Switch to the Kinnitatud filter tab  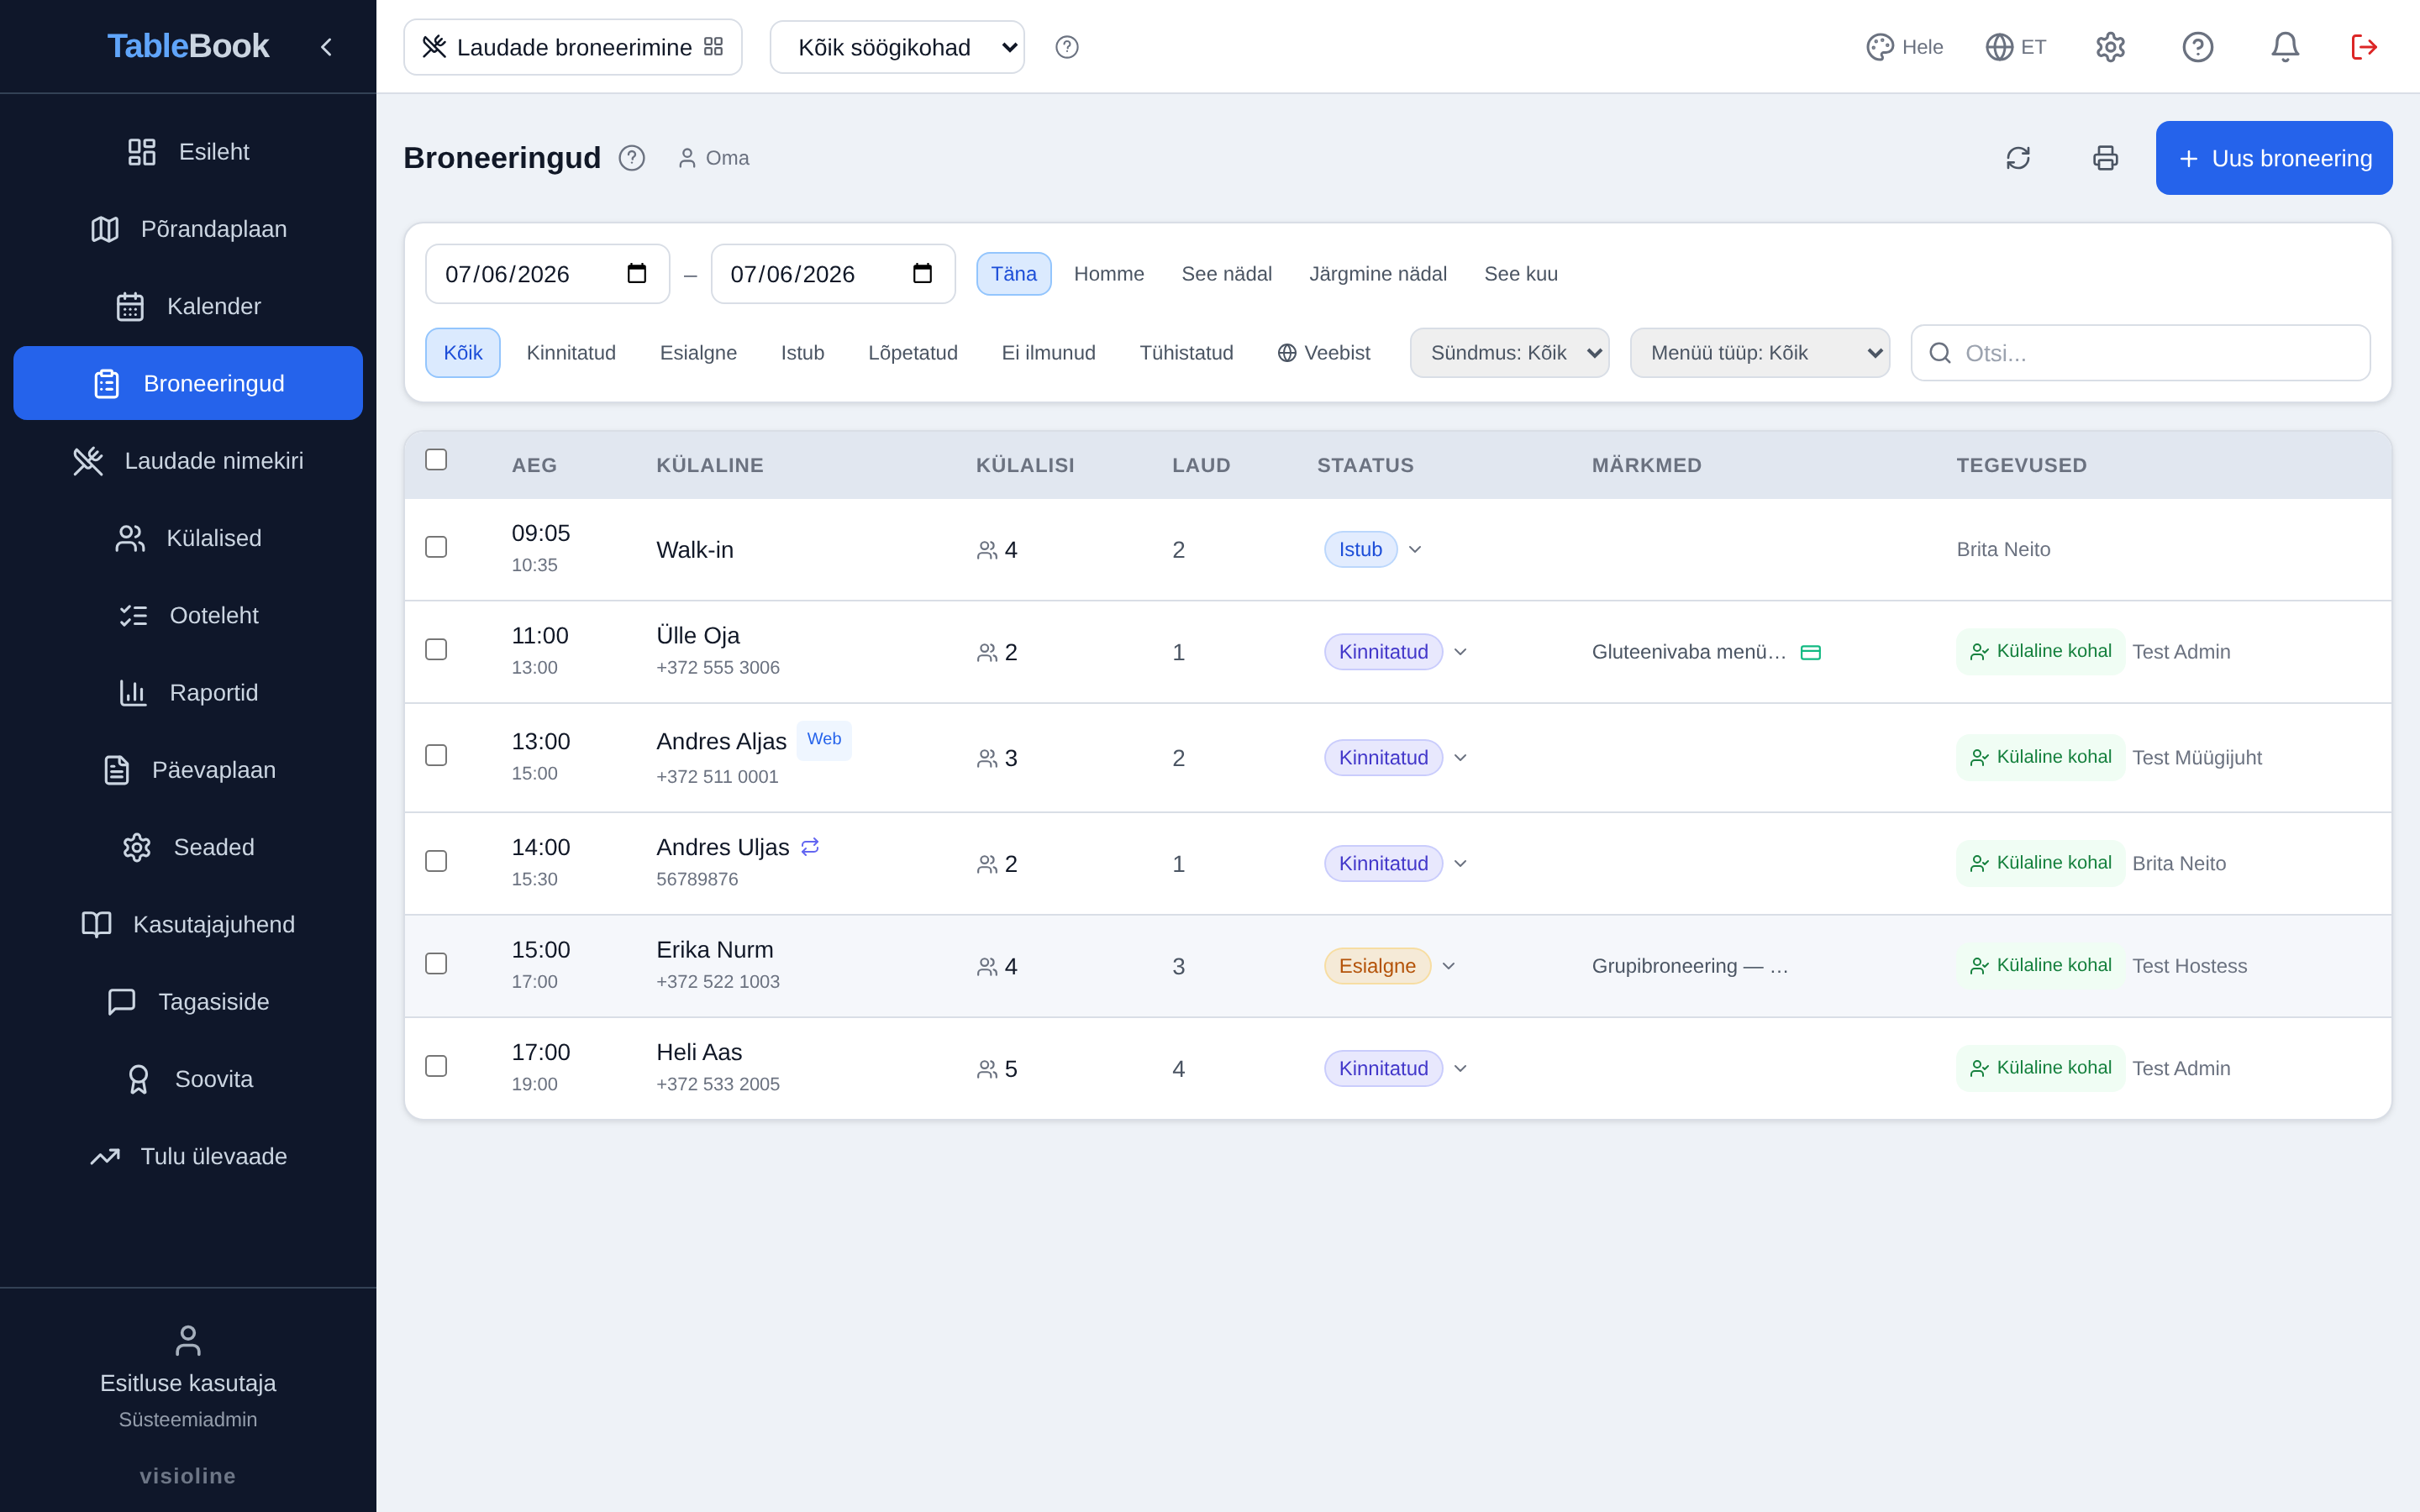pos(571,353)
